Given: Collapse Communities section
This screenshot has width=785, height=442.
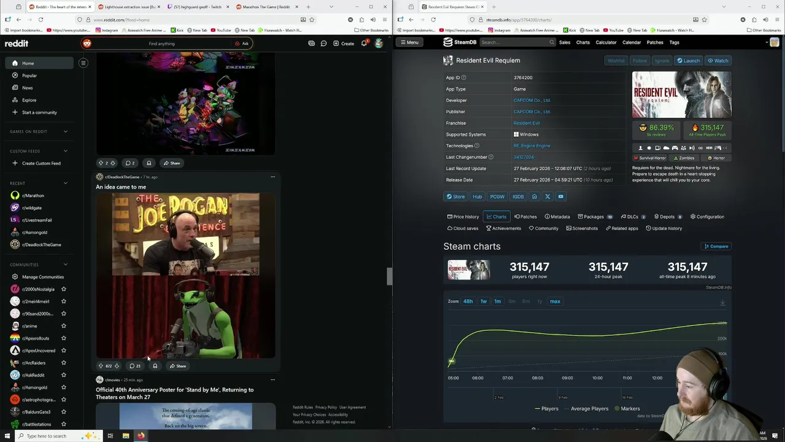Looking at the screenshot, I should [66, 265].
